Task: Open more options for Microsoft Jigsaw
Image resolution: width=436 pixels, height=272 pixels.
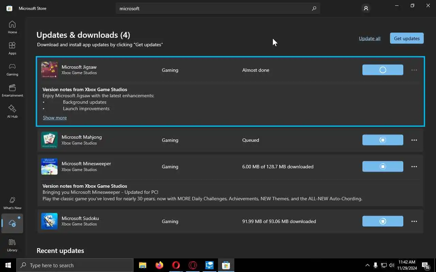Action: tap(414, 70)
